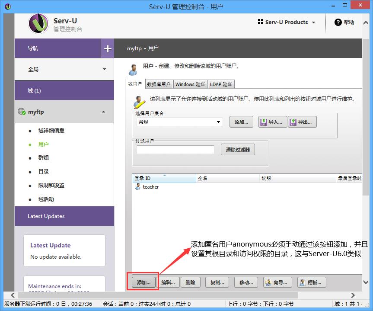Screen dimensions: 373x311
Task: Click the server uptime status text
Action: [x=48, y=304]
